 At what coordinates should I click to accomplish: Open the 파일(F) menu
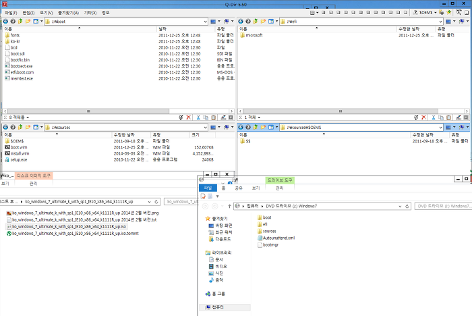tap(11, 13)
